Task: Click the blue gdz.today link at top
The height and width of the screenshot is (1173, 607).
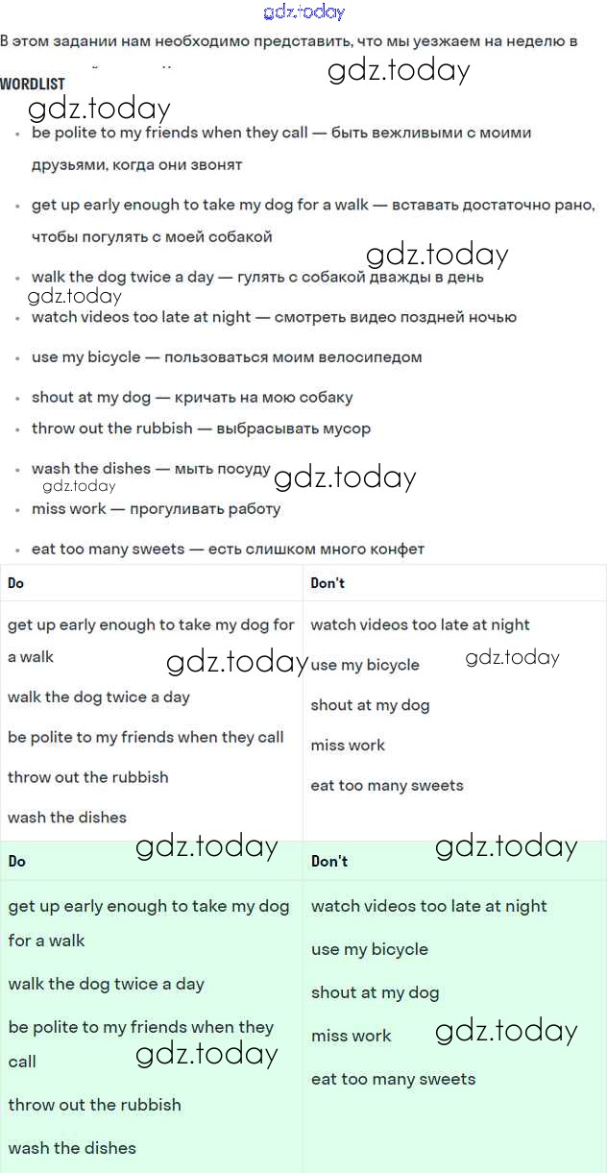Action: (x=303, y=12)
